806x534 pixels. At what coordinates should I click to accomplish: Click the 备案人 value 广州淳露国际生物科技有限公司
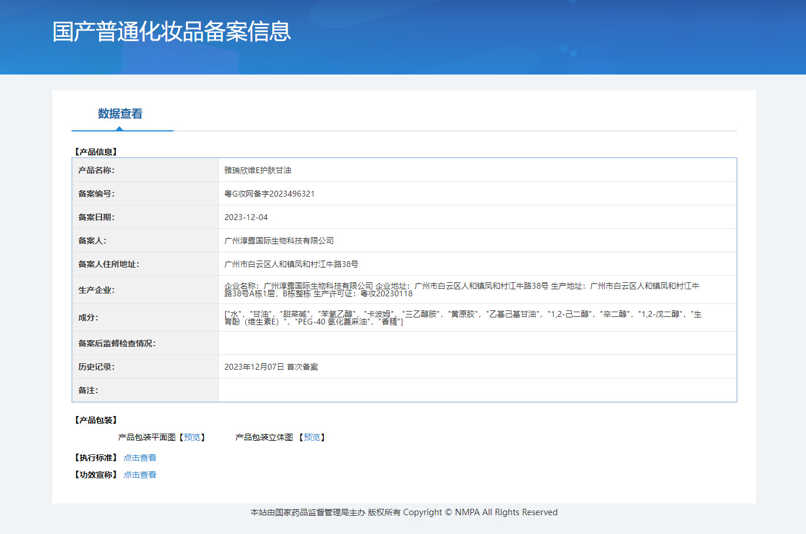[279, 241]
